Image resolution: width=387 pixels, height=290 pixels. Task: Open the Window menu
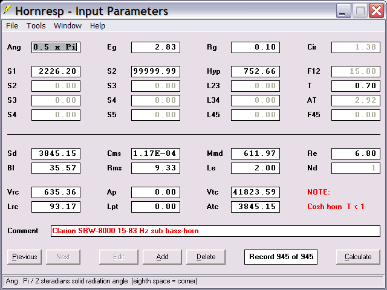(68, 25)
